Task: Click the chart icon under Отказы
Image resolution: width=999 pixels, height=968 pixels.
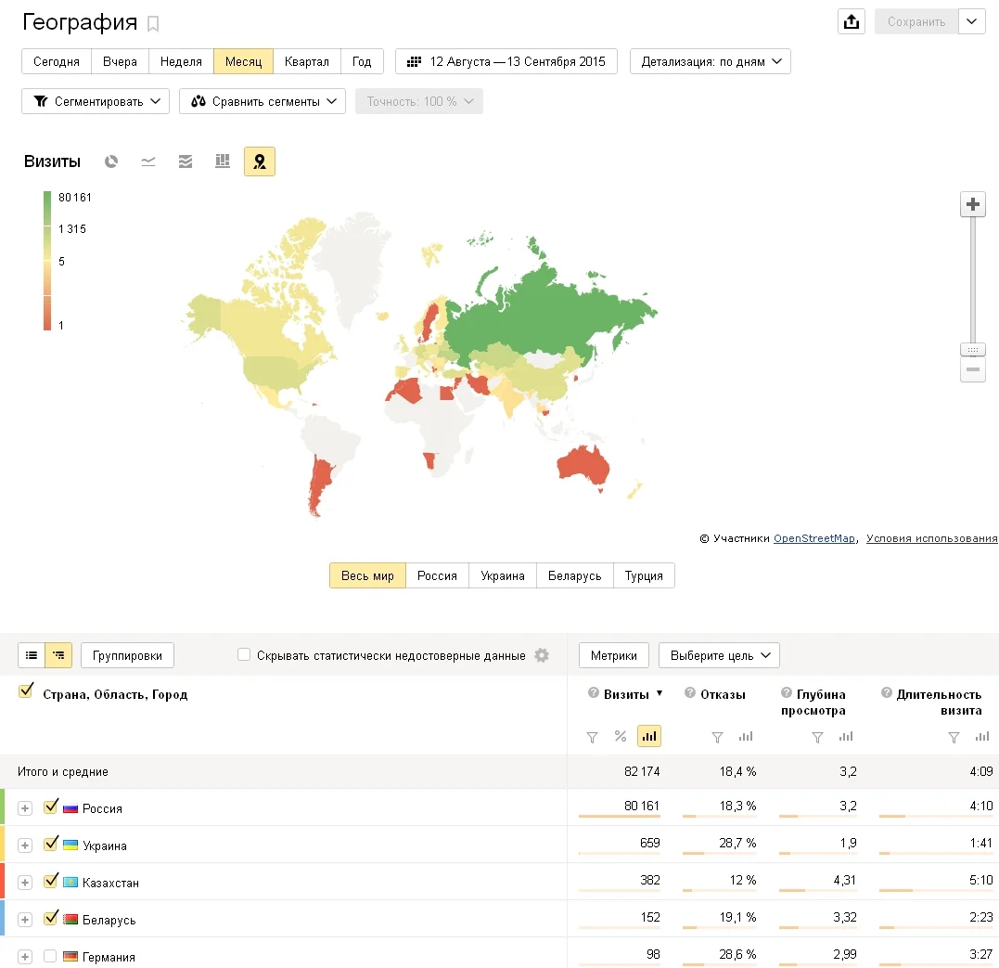Action: click(746, 736)
